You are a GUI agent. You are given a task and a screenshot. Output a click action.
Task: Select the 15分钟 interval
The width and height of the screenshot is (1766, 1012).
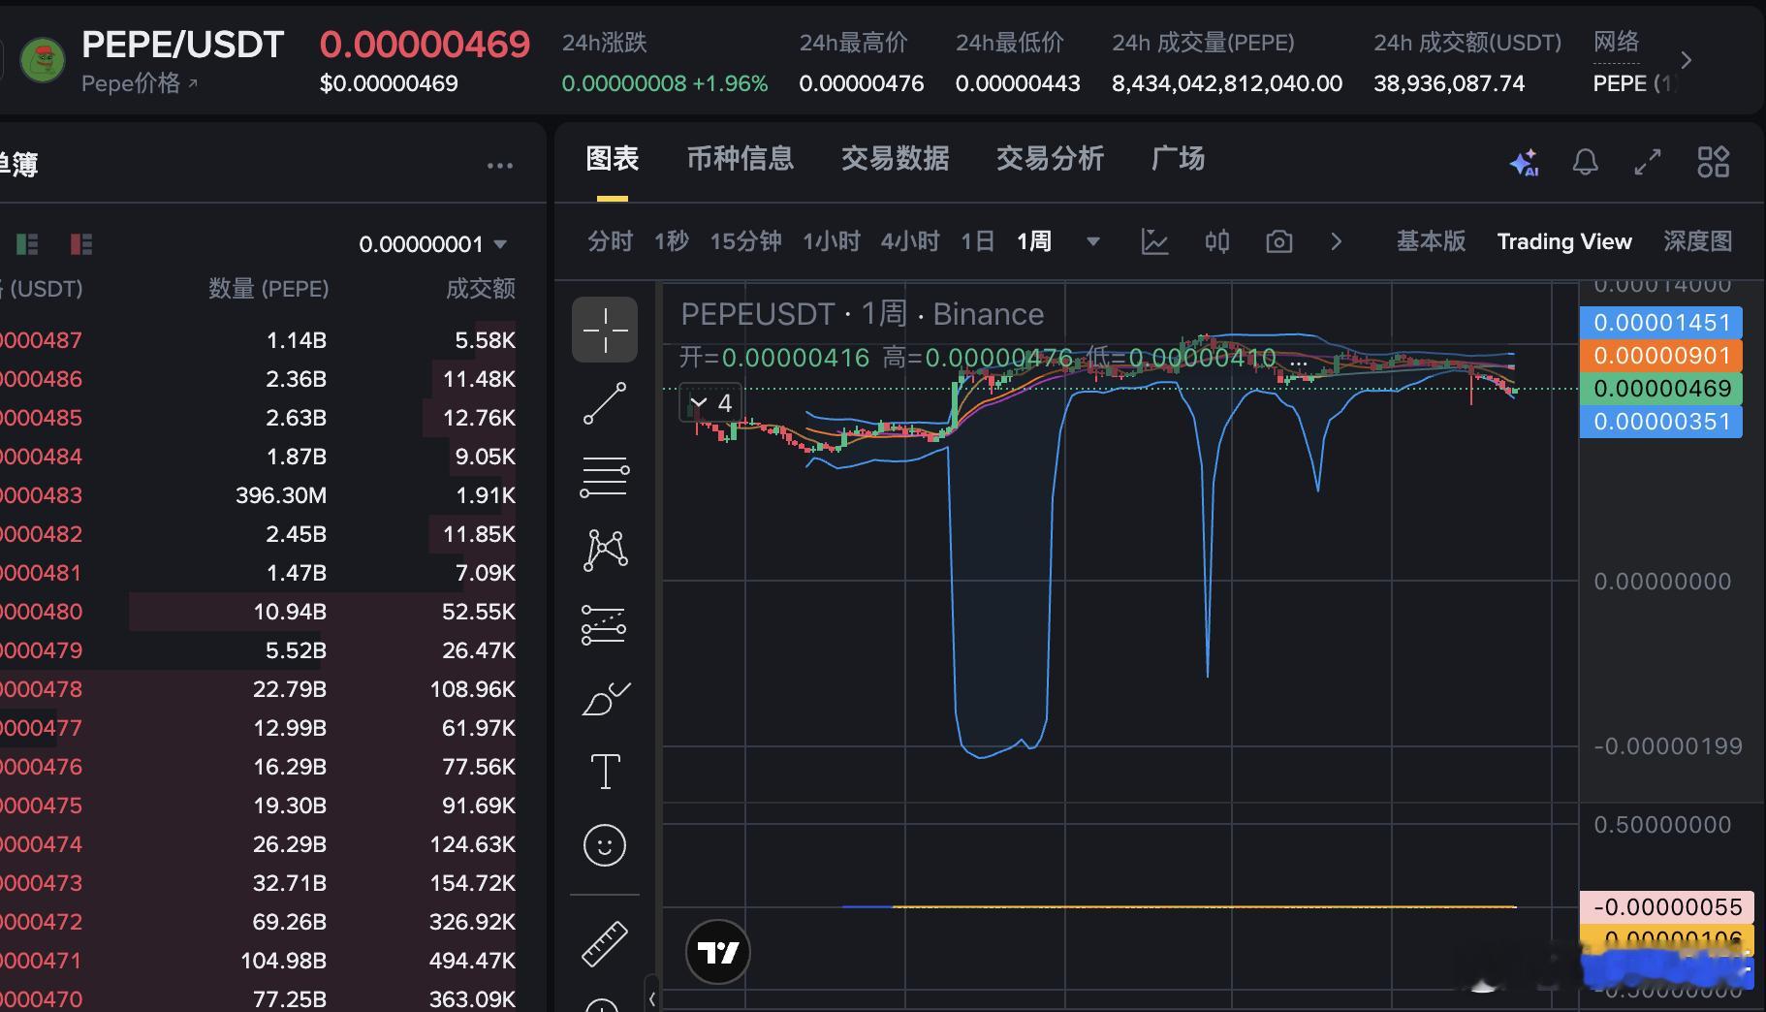[x=746, y=241]
